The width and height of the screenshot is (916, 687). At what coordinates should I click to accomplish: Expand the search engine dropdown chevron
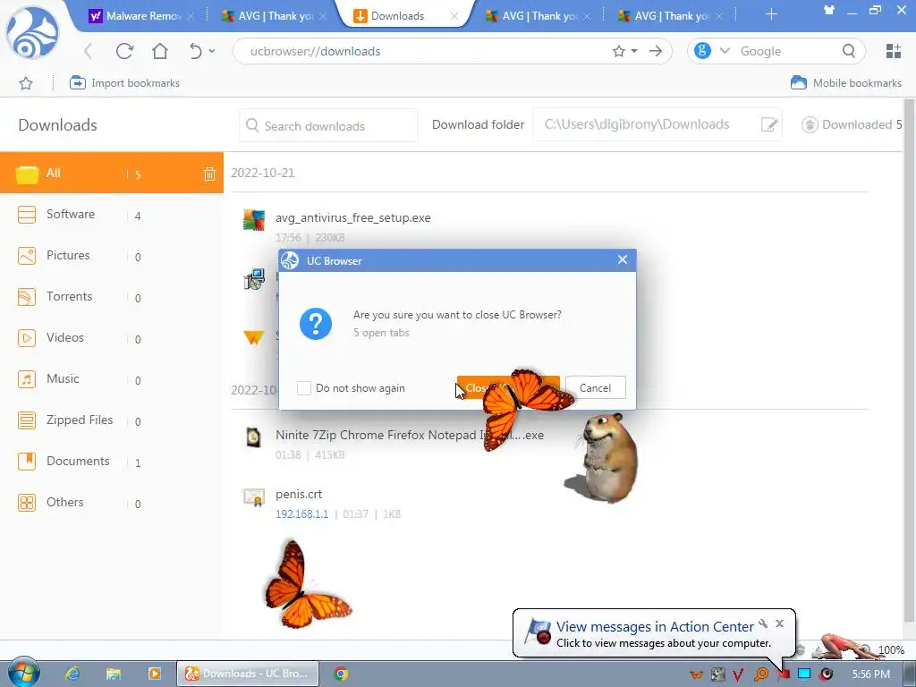pos(725,51)
